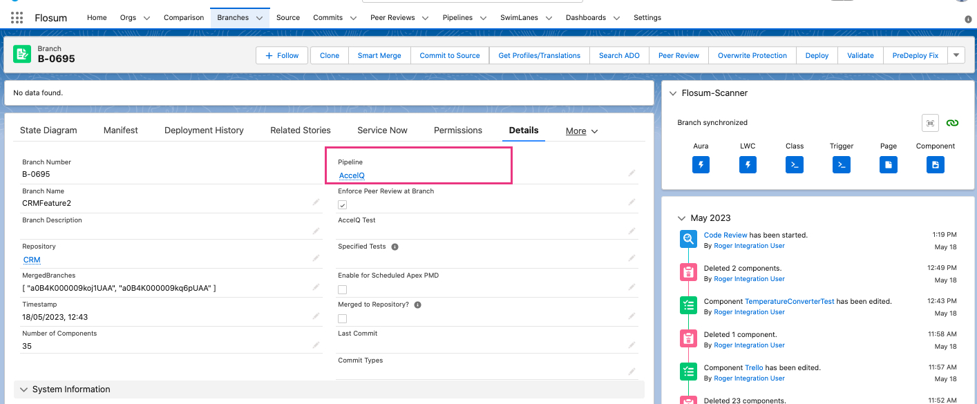The image size is (977, 404).
Task: Click the Component icon in Flosum-Scanner
Action: [x=935, y=164]
